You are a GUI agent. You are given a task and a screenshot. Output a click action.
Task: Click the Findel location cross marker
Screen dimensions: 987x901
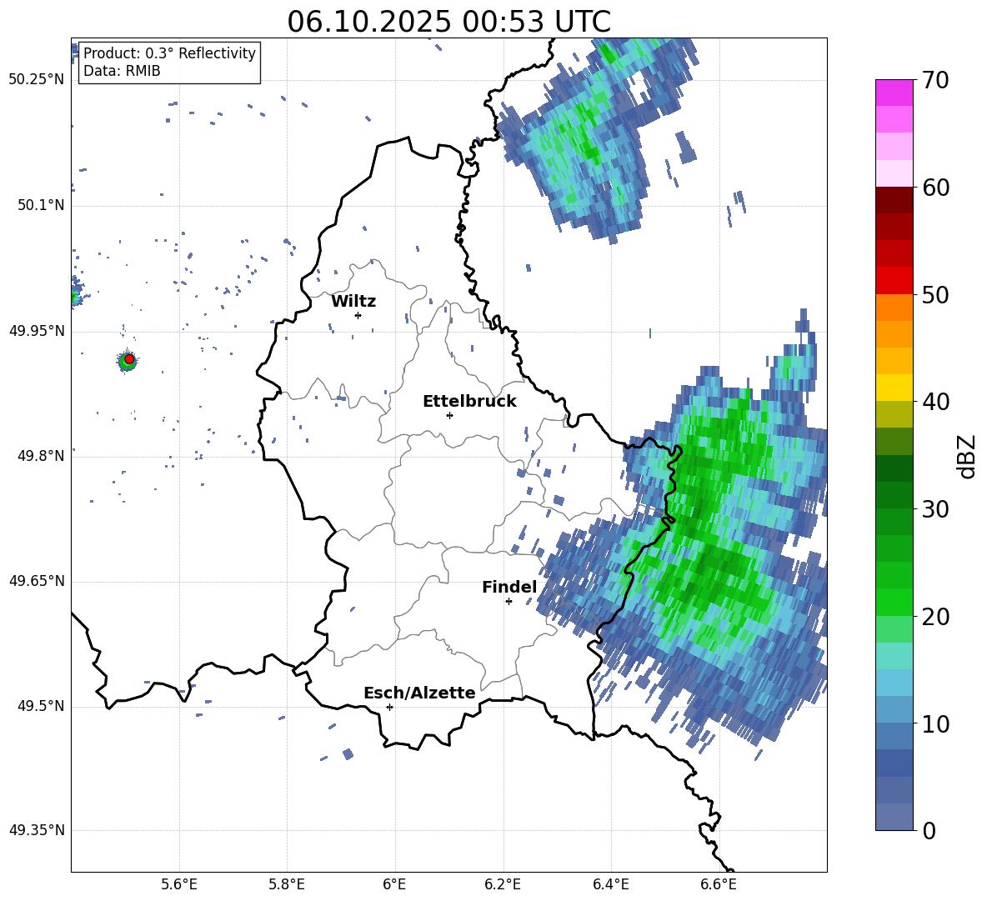point(509,602)
